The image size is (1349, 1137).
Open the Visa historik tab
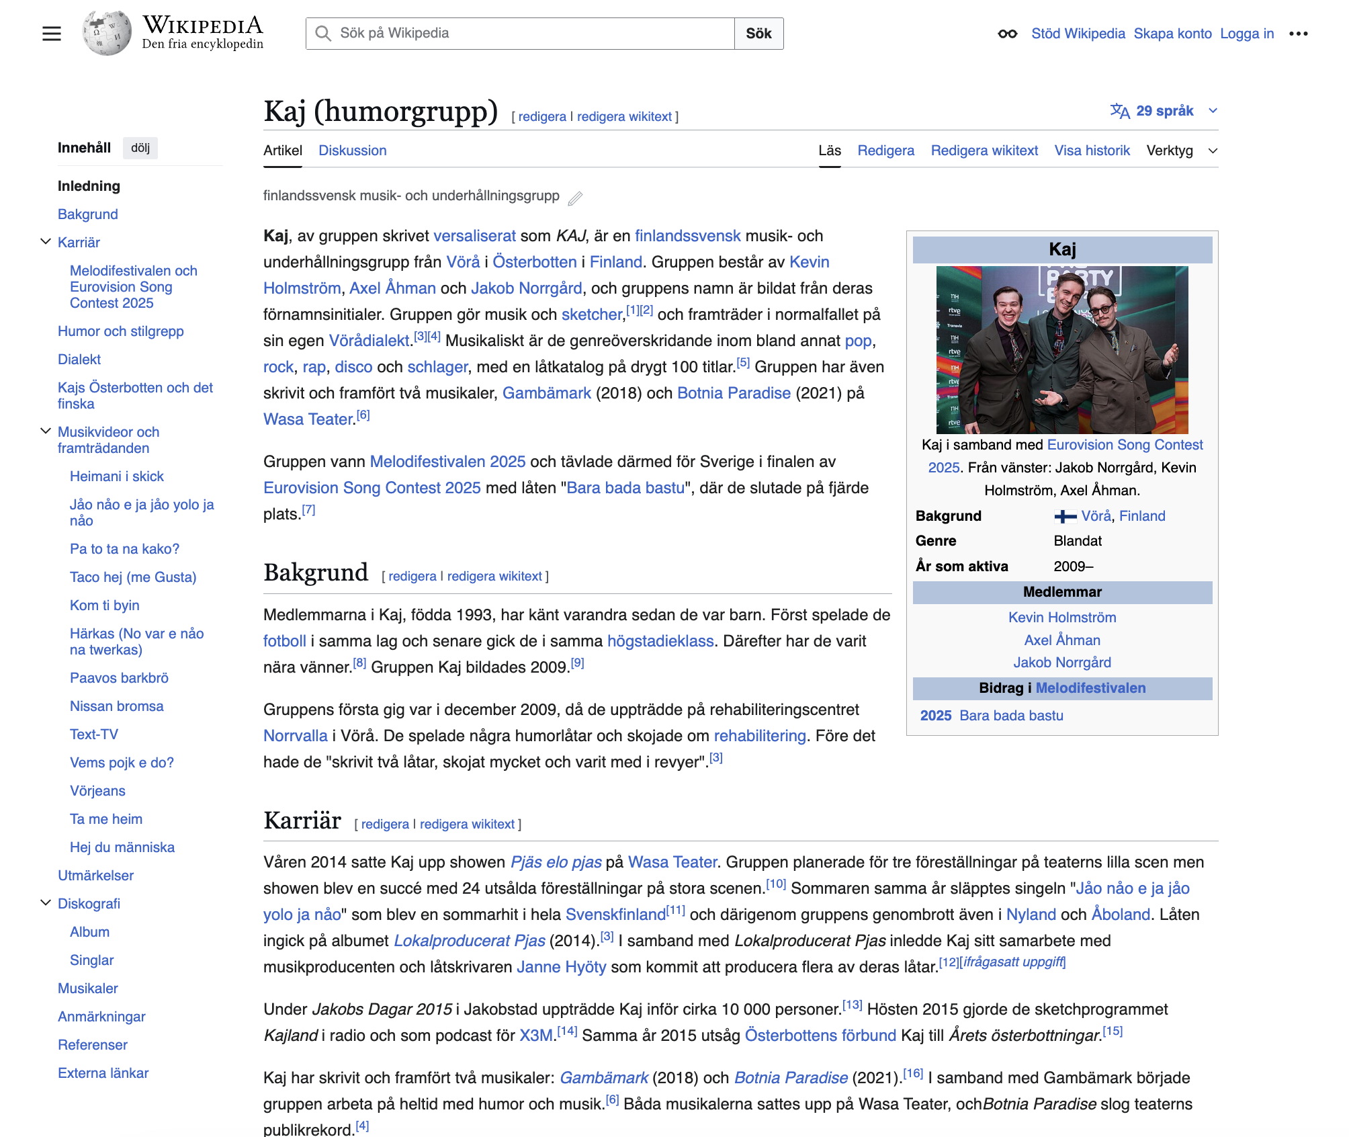pos(1092,151)
